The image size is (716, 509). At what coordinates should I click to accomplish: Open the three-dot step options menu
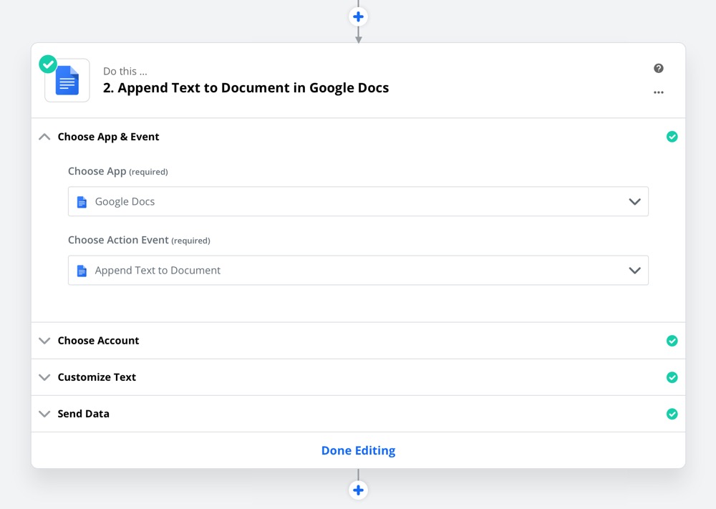click(659, 92)
